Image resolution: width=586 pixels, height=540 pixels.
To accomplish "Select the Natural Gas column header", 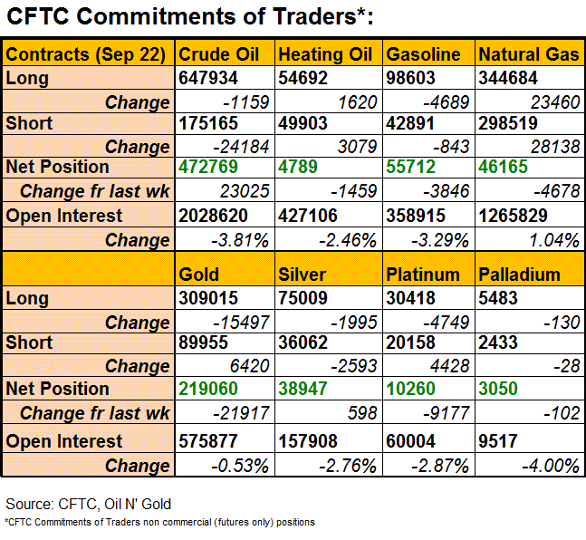I will (528, 54).
